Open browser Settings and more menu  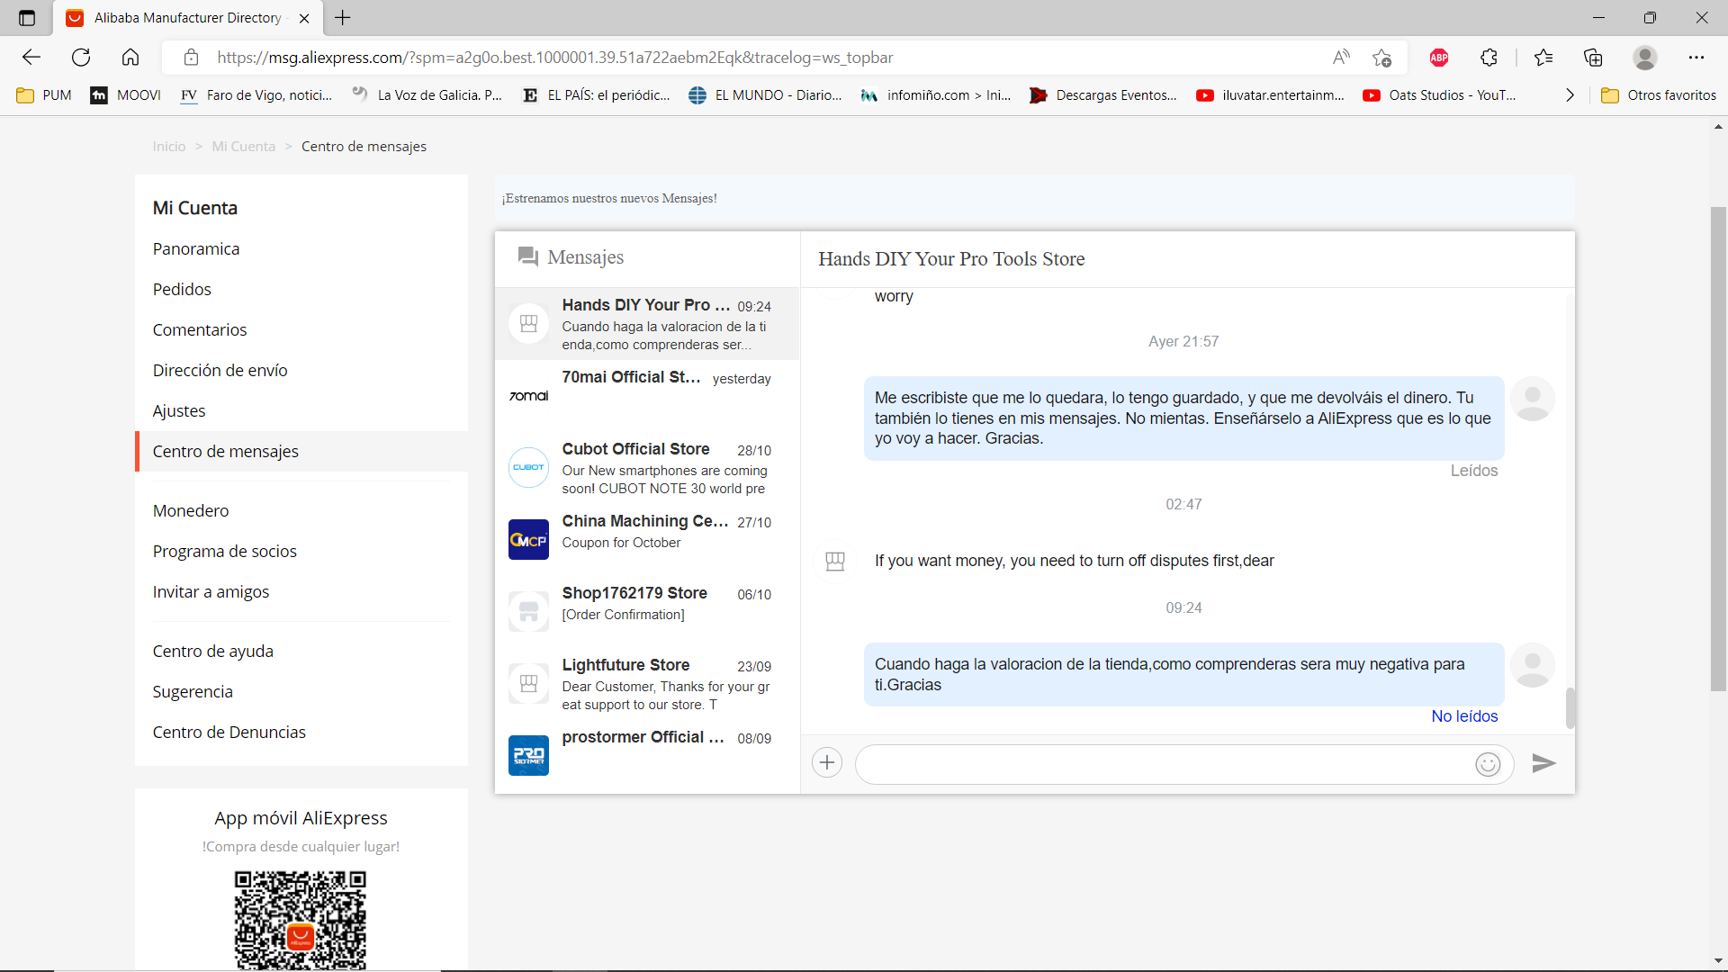click(x=1696, y=58)
